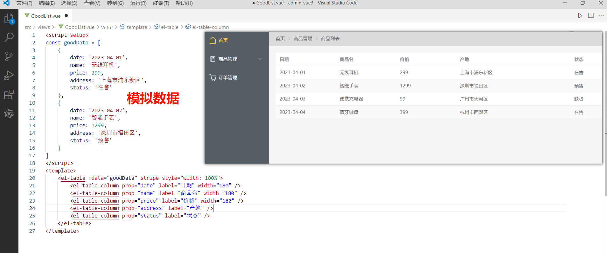Click el-table in the breadcrumb path

170,27
